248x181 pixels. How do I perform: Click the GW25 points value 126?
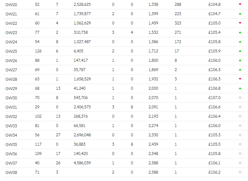pos(38,51)
